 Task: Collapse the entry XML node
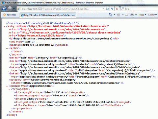click(x=4, y=26)
